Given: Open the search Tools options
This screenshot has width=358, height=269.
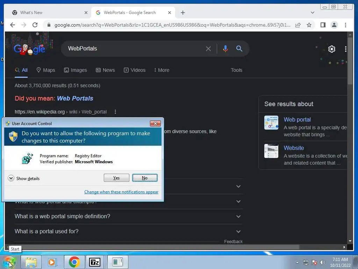Looking at the screenshot, I should [x=236, y=70].
